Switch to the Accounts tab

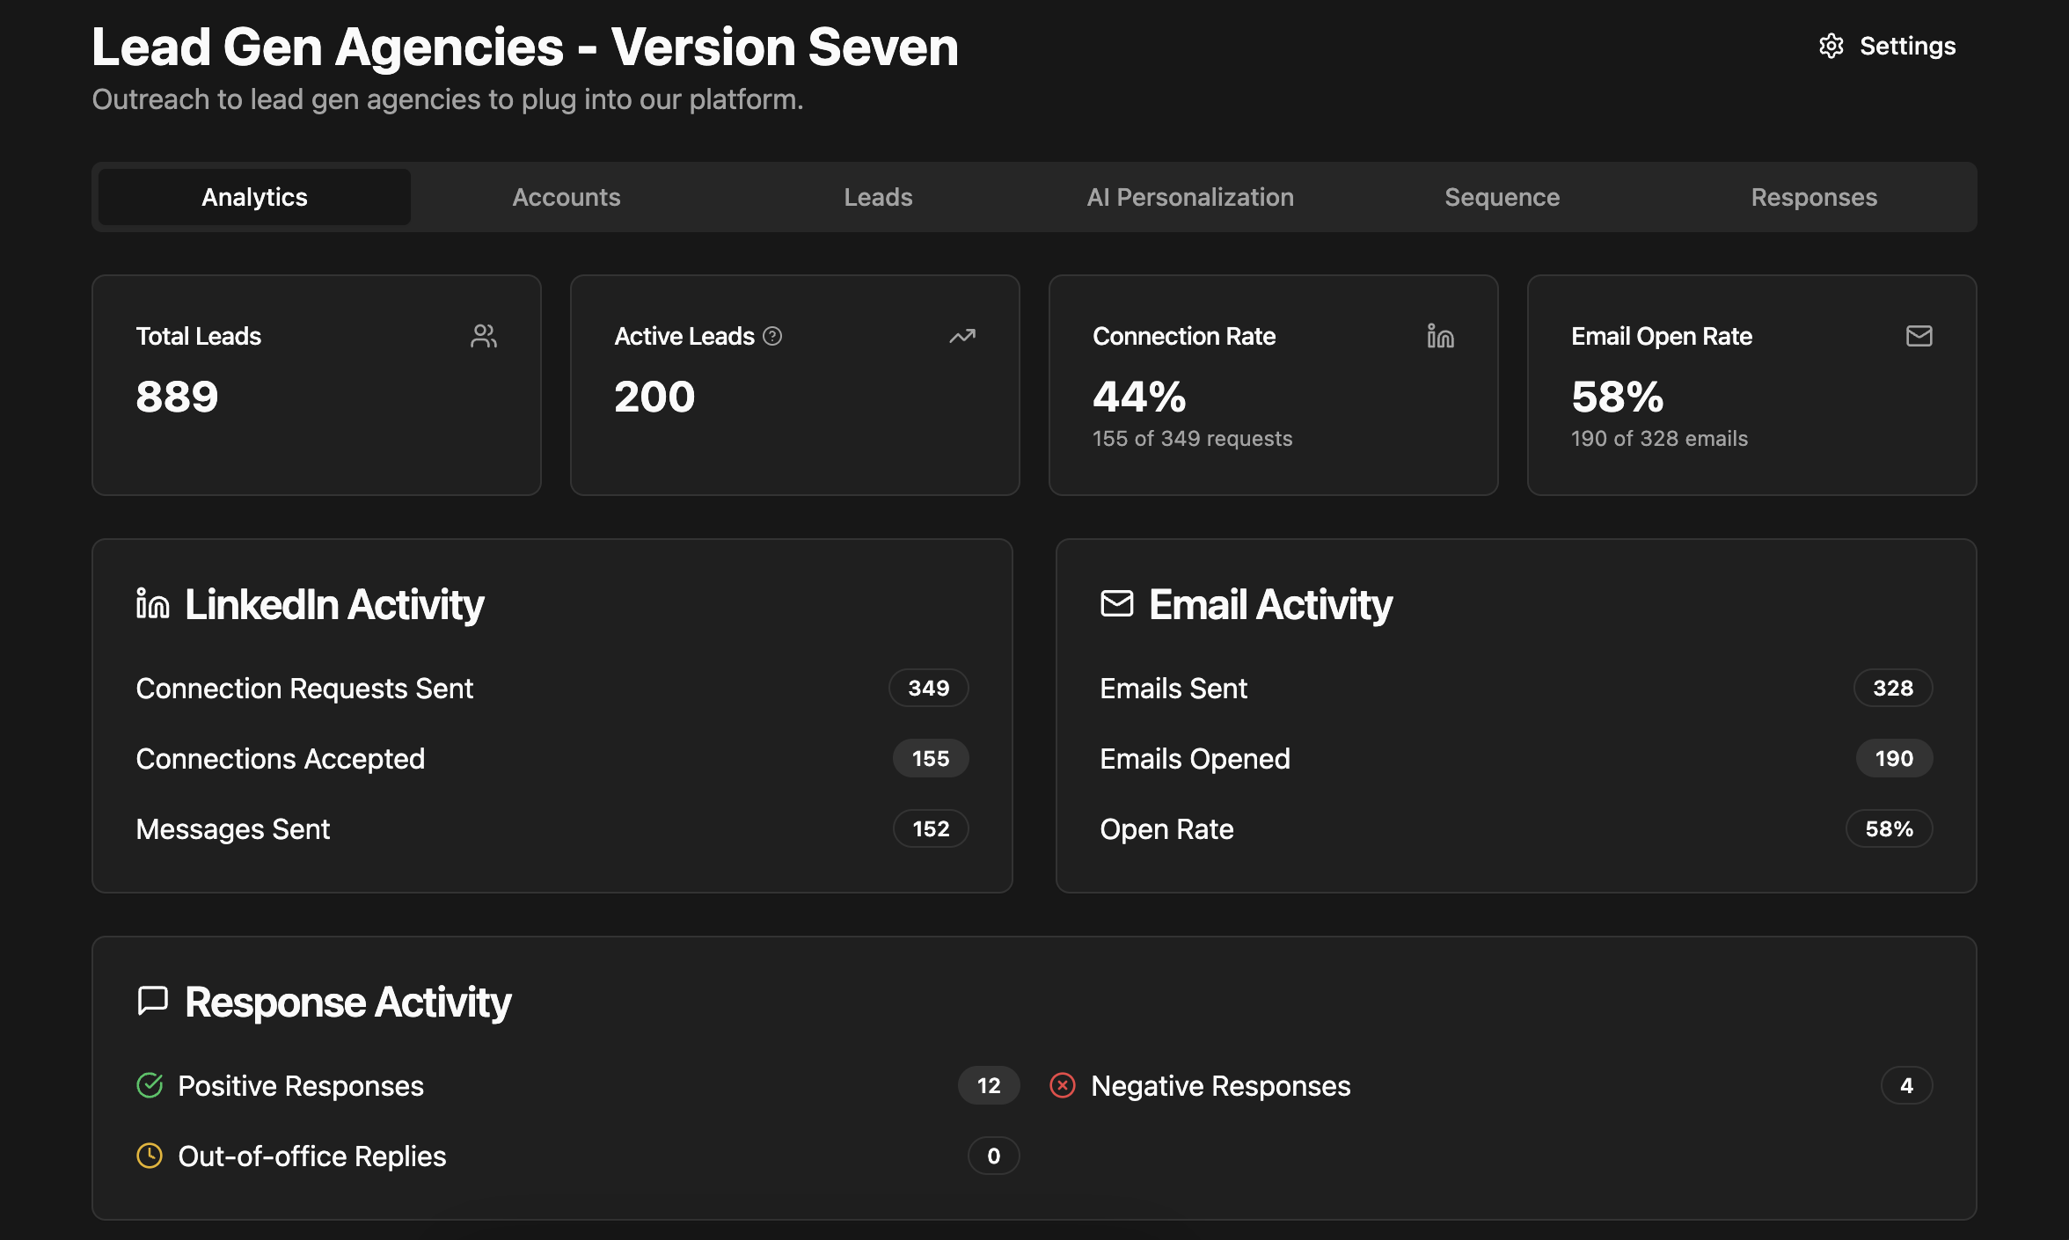pos(567,197)
